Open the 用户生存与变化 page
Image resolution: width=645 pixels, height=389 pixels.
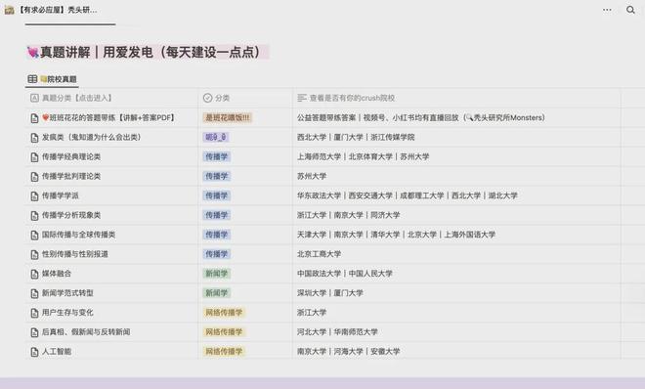[67, 313]
